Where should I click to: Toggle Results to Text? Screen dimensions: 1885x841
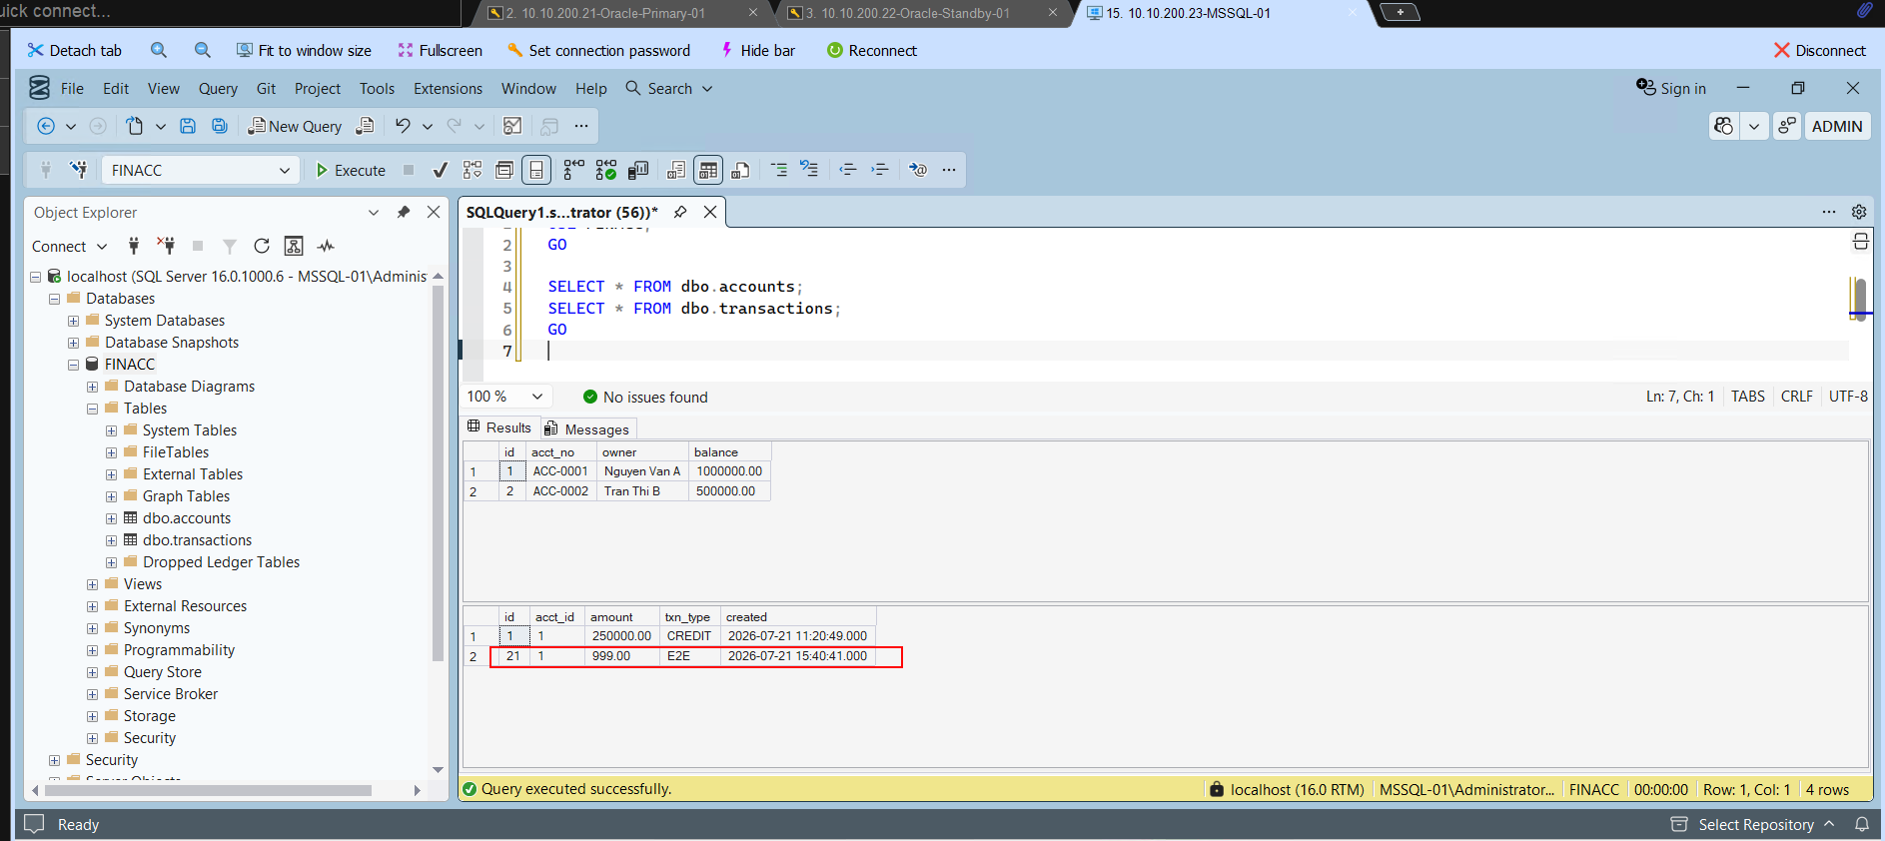[x=676, y=170]
